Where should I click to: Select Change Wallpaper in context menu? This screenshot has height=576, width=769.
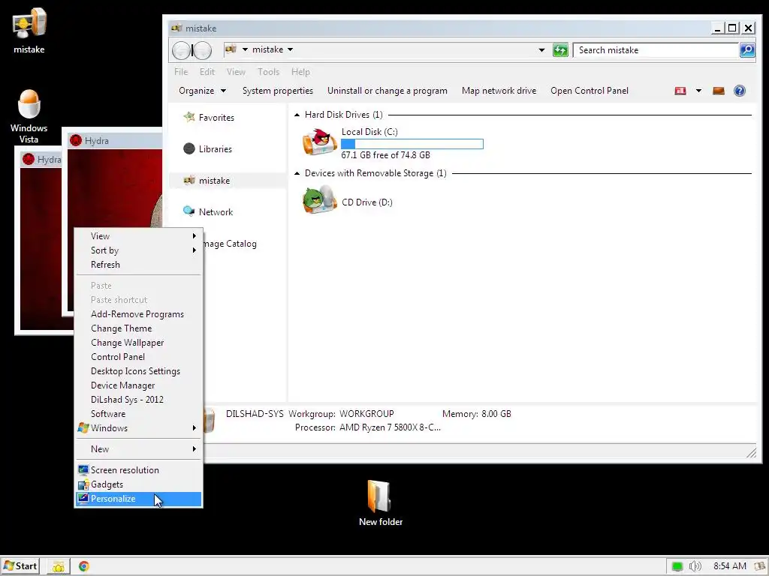coord(138,342)
